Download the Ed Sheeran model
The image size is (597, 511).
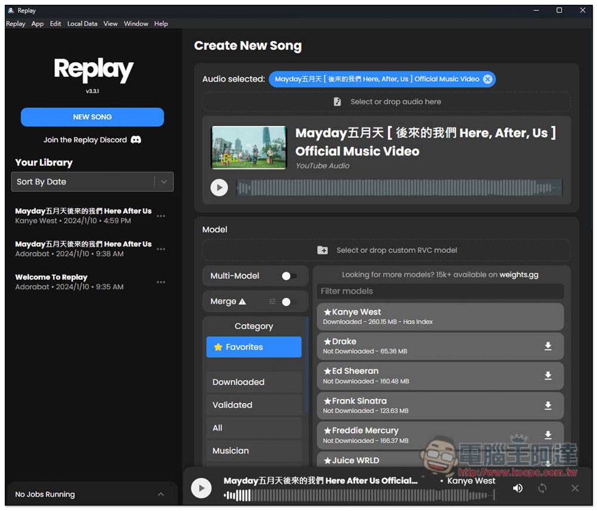548,375
